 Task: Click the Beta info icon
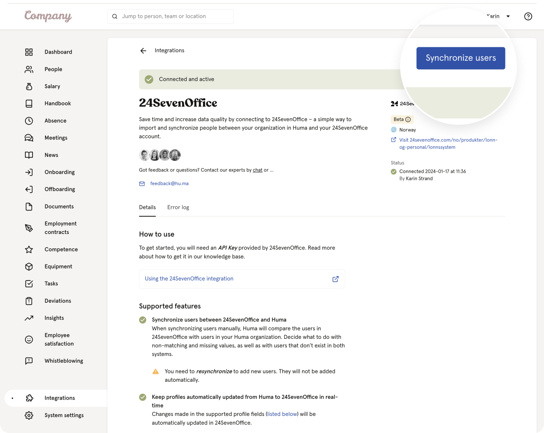(408, 120)
